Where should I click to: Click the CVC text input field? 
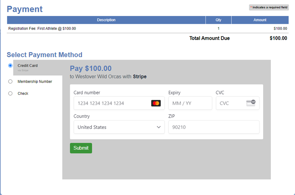[x=231, y=103]
